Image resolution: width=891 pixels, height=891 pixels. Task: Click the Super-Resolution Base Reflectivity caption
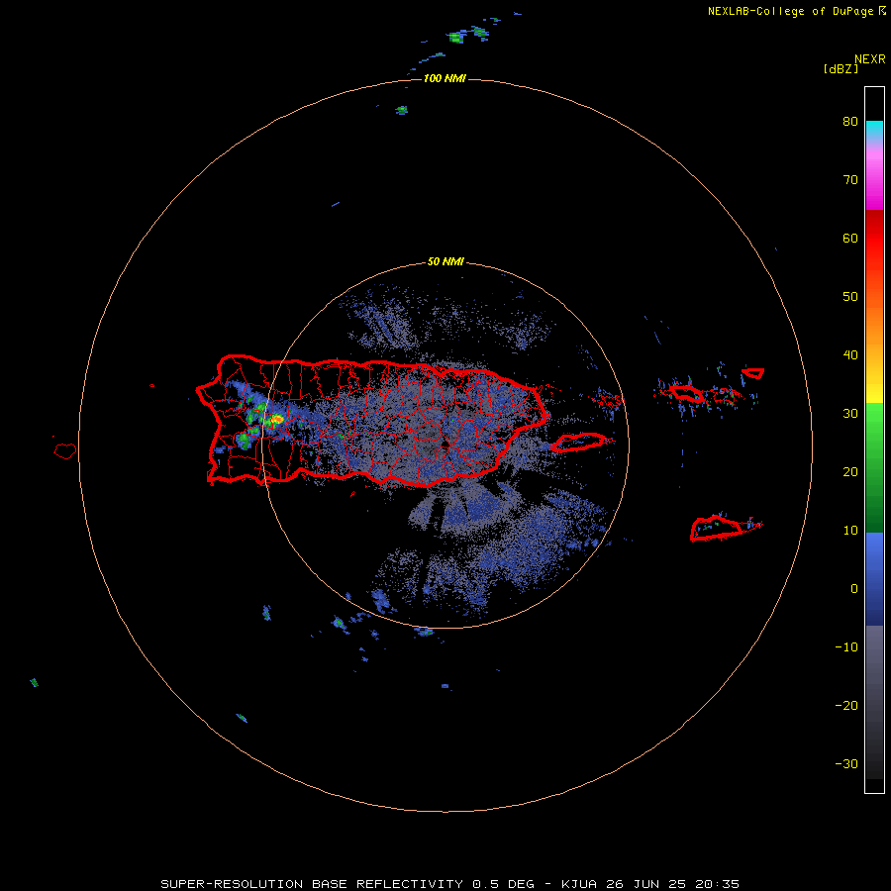[450, 884]
